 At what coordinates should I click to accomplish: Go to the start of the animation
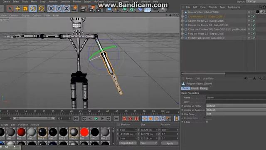(x=76, y=118)
